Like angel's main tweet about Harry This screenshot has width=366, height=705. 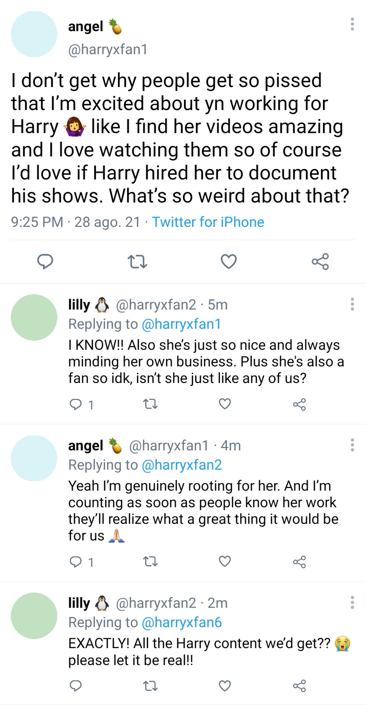pyautogui.click(x=229, y=261)
